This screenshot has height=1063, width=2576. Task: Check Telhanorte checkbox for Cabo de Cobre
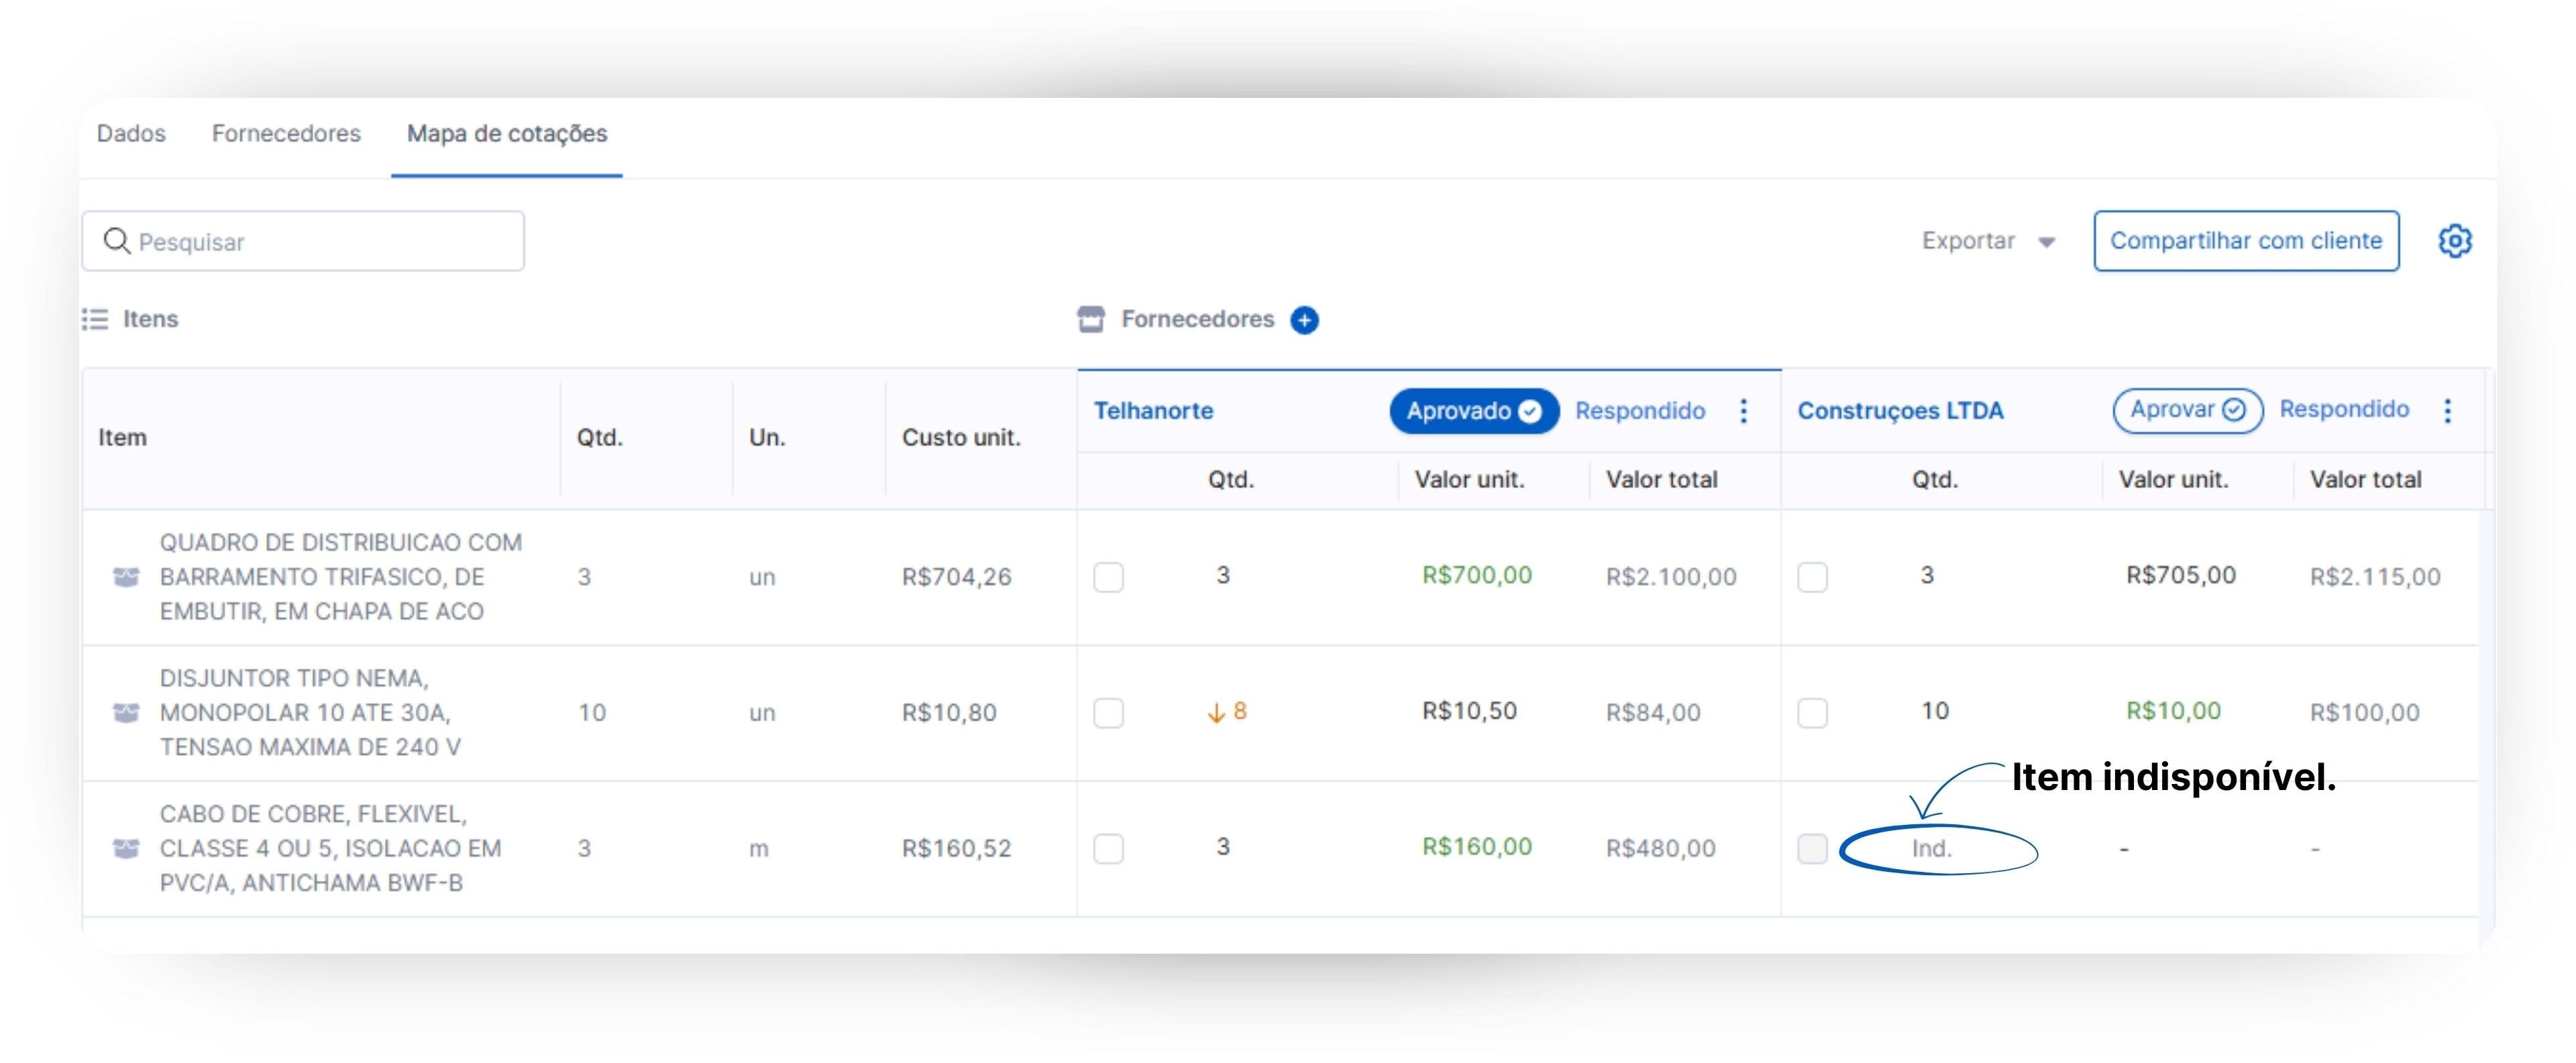1108,849
